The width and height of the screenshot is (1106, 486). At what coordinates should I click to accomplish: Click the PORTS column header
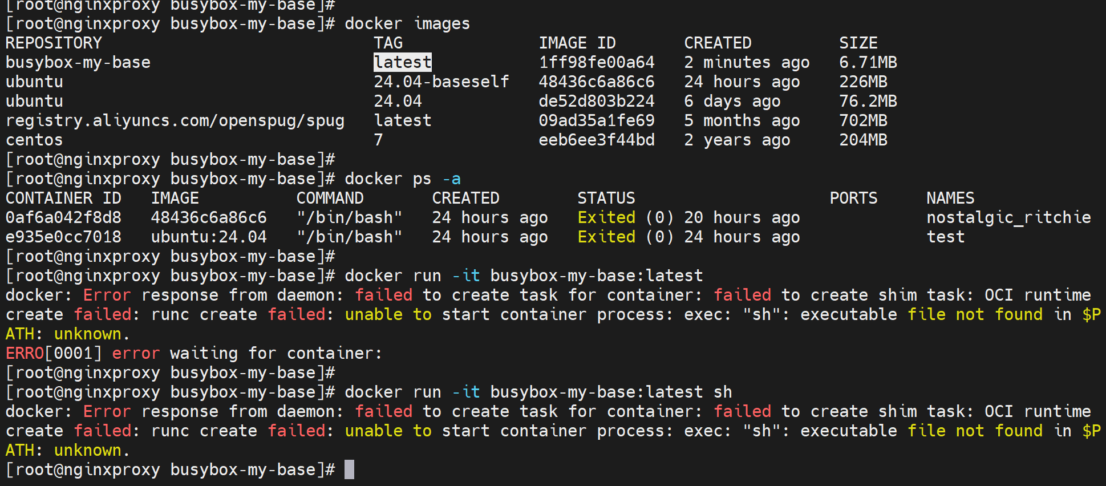tap(853, 198)
